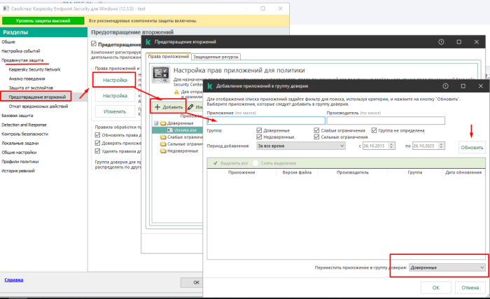The height and width of the screenshot is (299, 490).
Task: Switch to the Защищаемые ресурсы tab
Action: (216, 57)
